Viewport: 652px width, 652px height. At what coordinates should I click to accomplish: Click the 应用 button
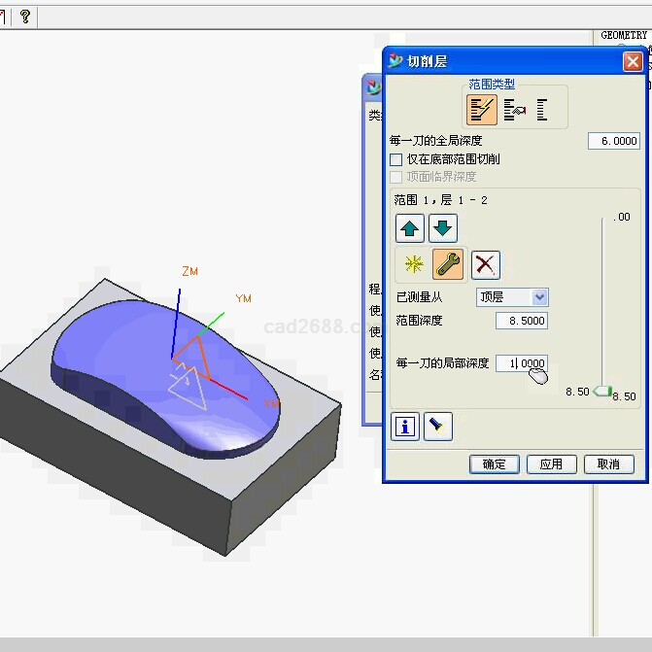point(551,464)
